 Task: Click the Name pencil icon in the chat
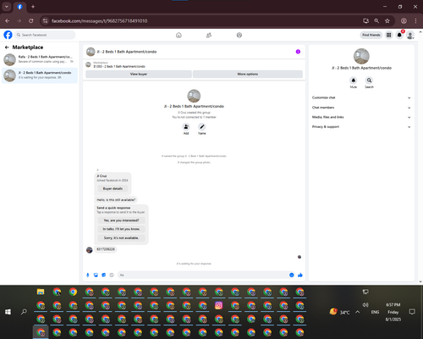[x=202, y=126]
